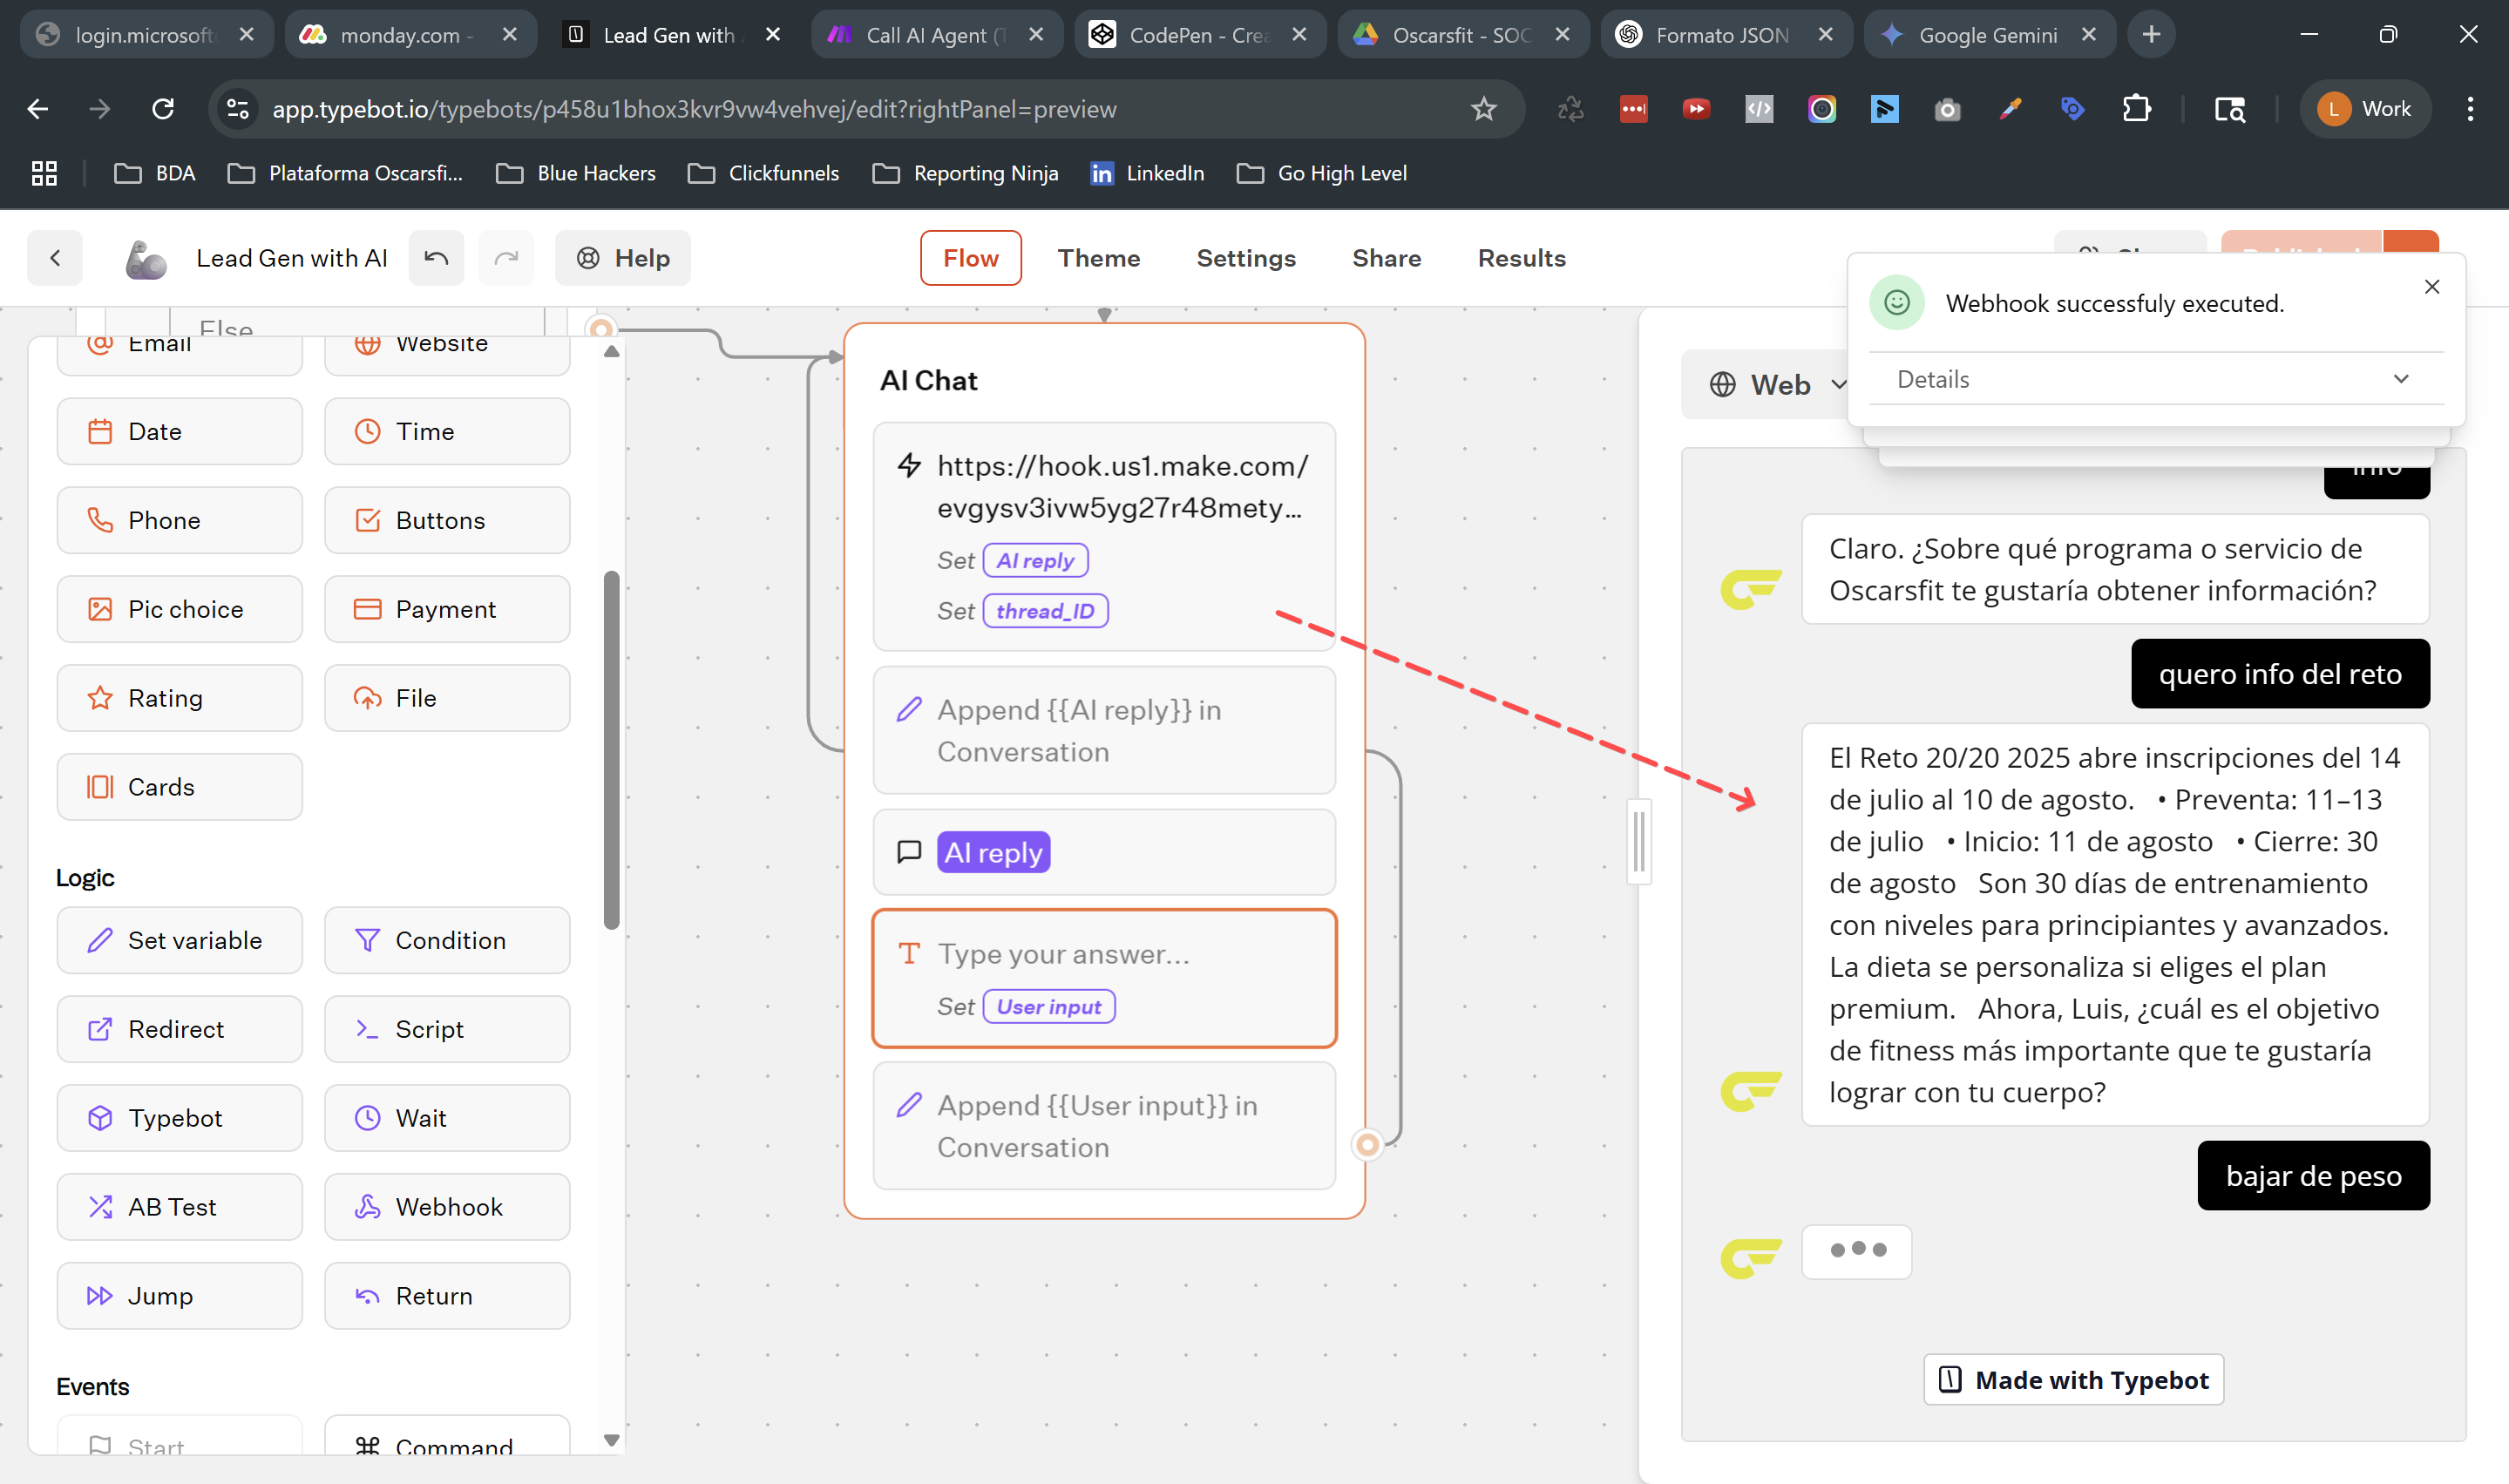2509x1484 pixels.
Task: Open Chrome three-dot menu
Action: pos(2470,109)
